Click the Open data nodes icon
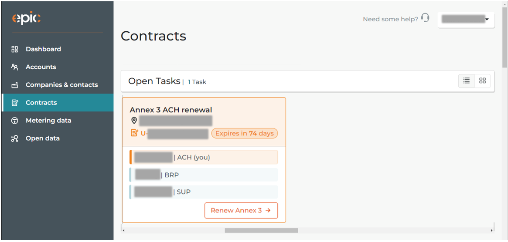This screenshot has height=242, width=508. 14,138
